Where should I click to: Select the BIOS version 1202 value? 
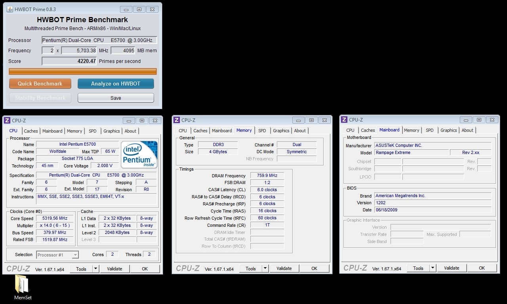point(433,203)
